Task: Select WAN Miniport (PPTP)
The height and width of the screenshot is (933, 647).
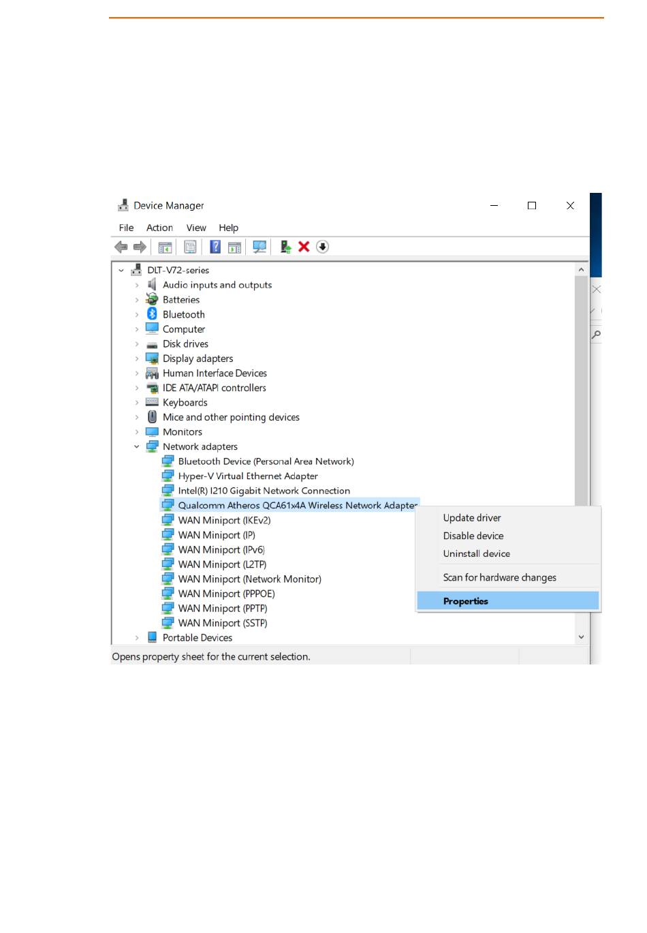Action: 223,609
